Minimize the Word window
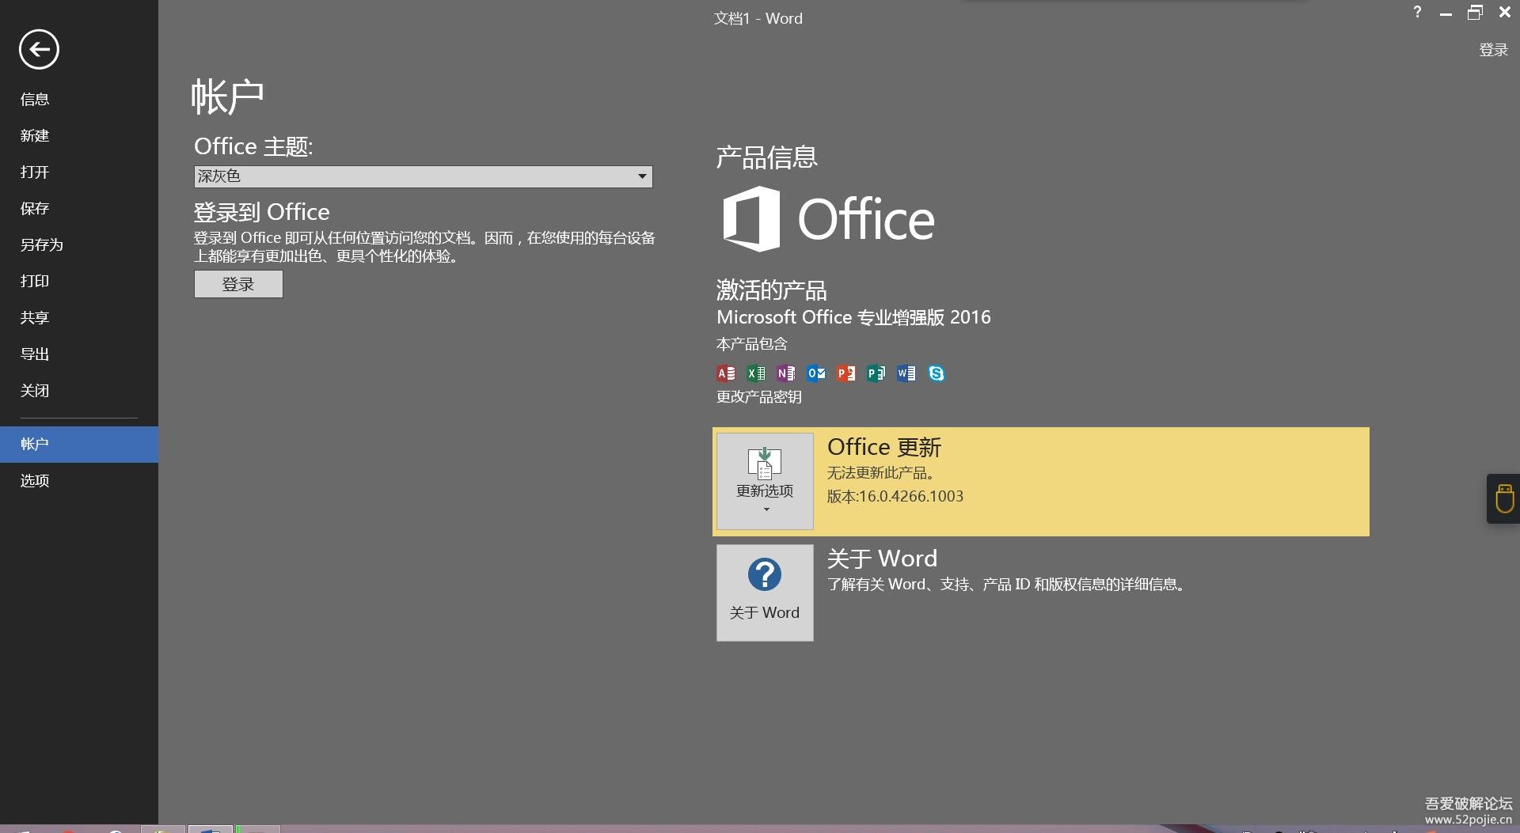1520x833 pixels. [x=1446, y=13]
